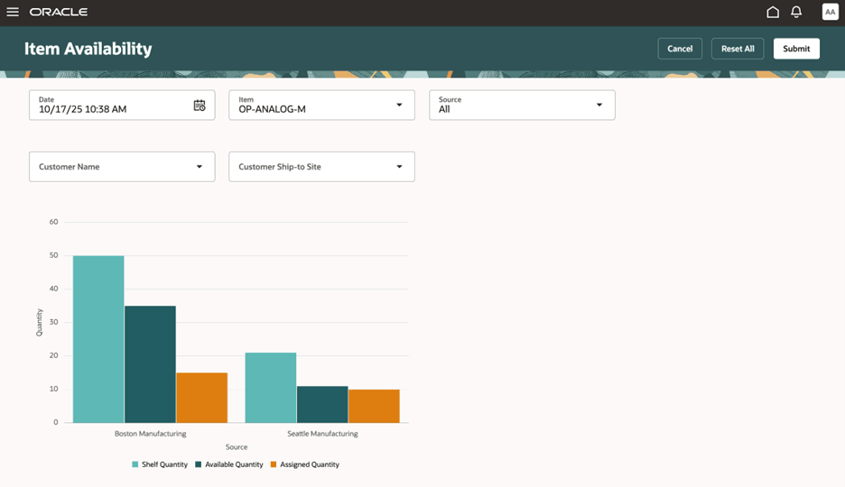Open the date picker calendar icon
Screen dimensions: 845x487
(x=200, y=106)
